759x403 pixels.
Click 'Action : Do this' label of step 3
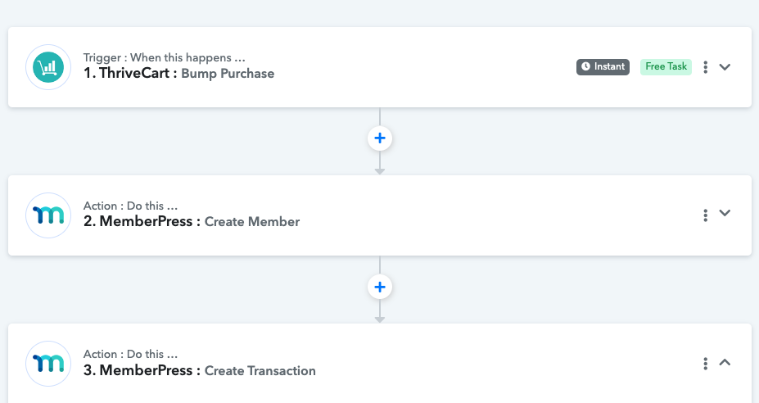click(x=130, y=354)
